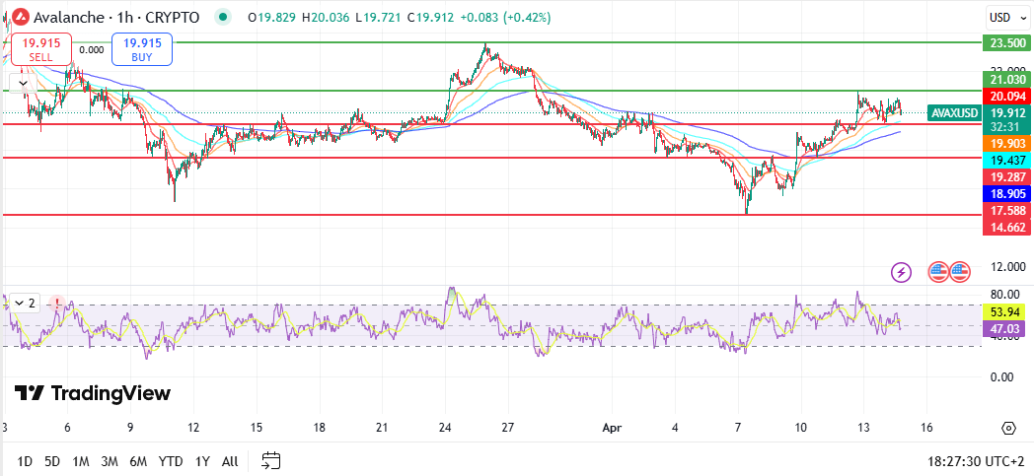Select the 1D time range
This screenshot has height=476, width=1034.
point(25,460)
